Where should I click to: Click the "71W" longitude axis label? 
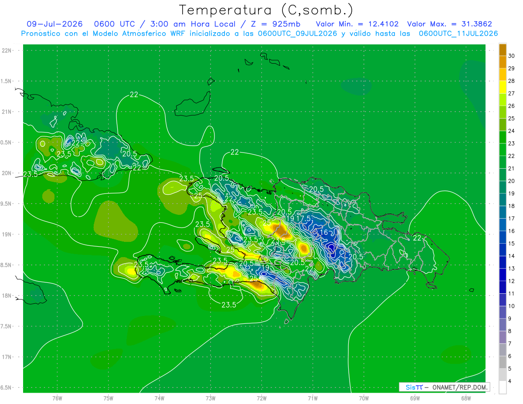click(312, 398)
